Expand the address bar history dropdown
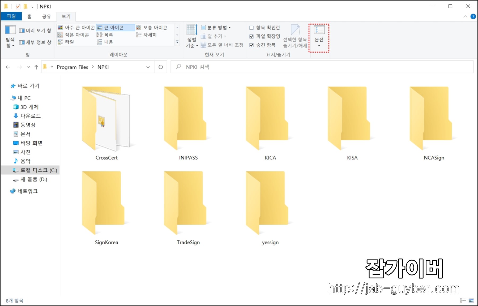This screenshot has height=306, width=478. click(x=148, y=67)
